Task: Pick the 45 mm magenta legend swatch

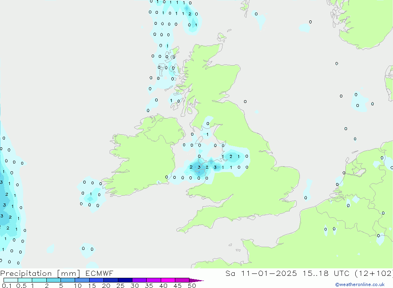Action: (x=182, y=281)
